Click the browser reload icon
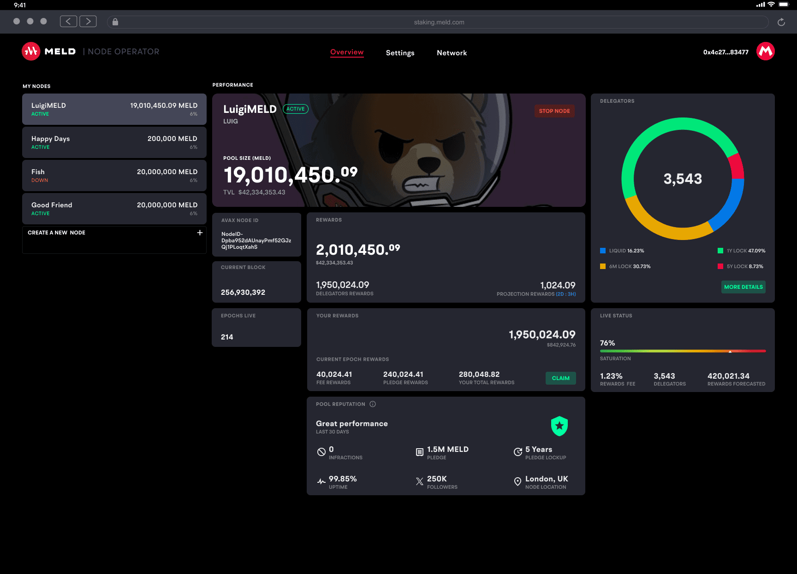Image resolution: width=797 pixels, height=574 pixels. [x=781, y=22]
